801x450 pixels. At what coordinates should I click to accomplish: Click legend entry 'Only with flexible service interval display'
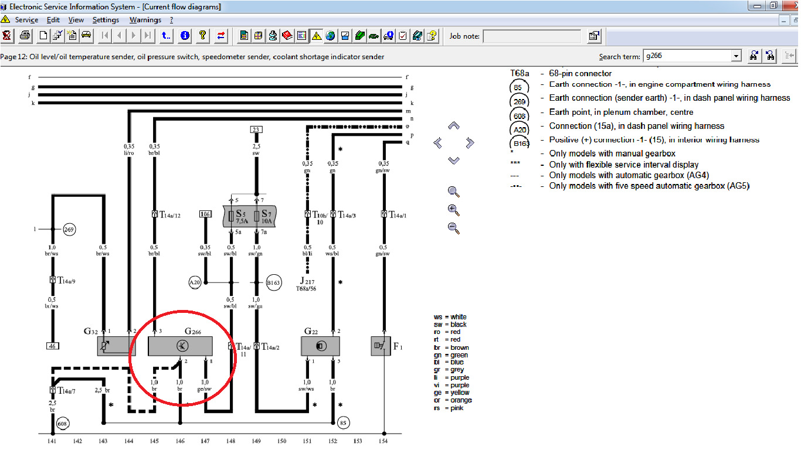pyautogui.click(x=624, y=165)
